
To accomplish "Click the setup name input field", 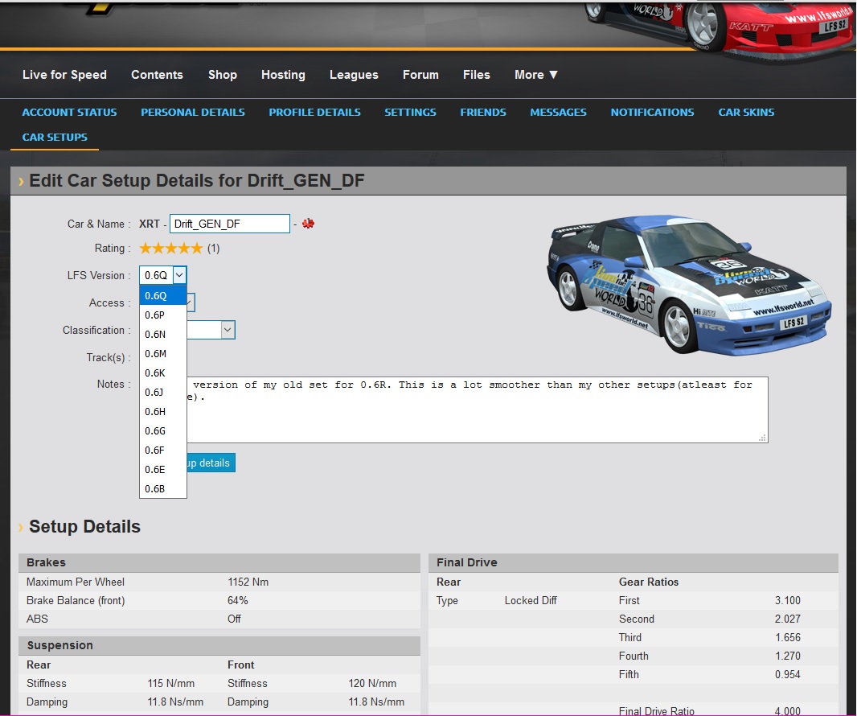I will [x=230, y=224].
